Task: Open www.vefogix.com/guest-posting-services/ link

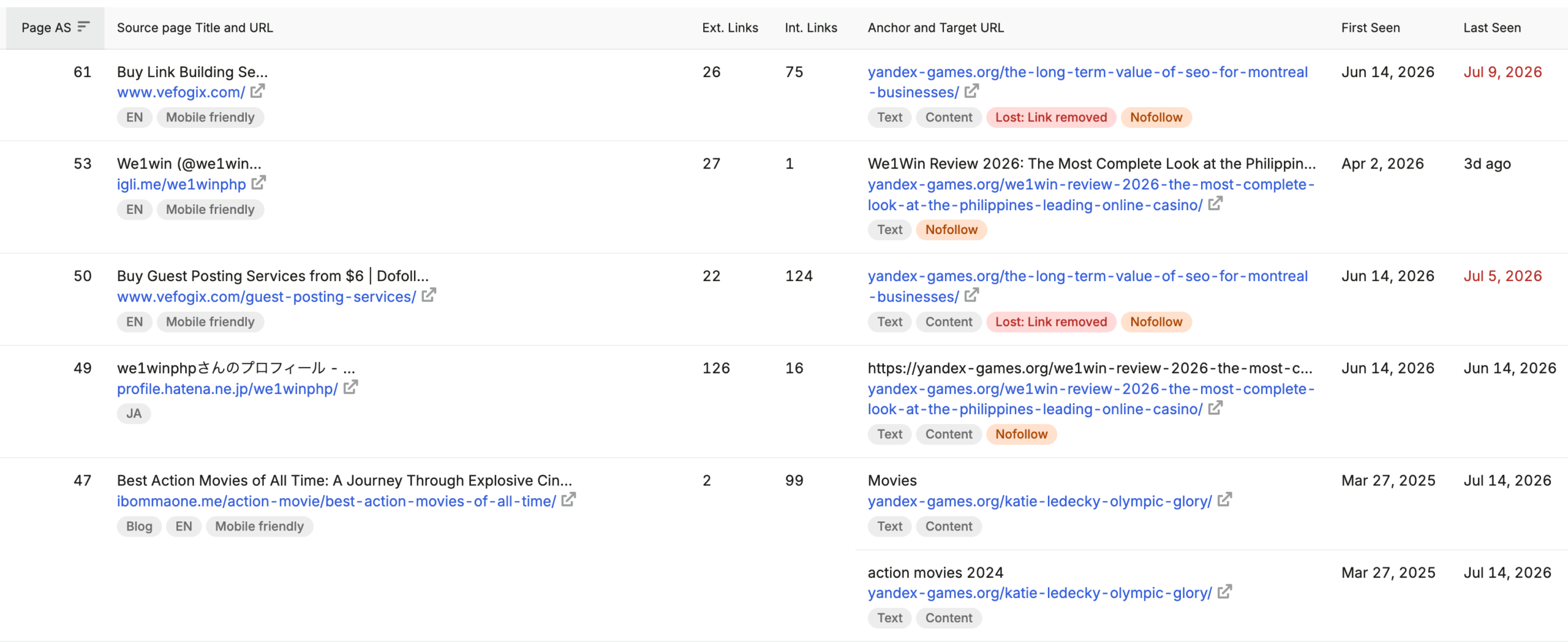Action: tap(266, 296)
